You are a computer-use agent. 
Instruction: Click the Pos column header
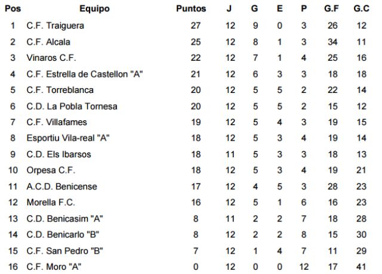[13, 9]
